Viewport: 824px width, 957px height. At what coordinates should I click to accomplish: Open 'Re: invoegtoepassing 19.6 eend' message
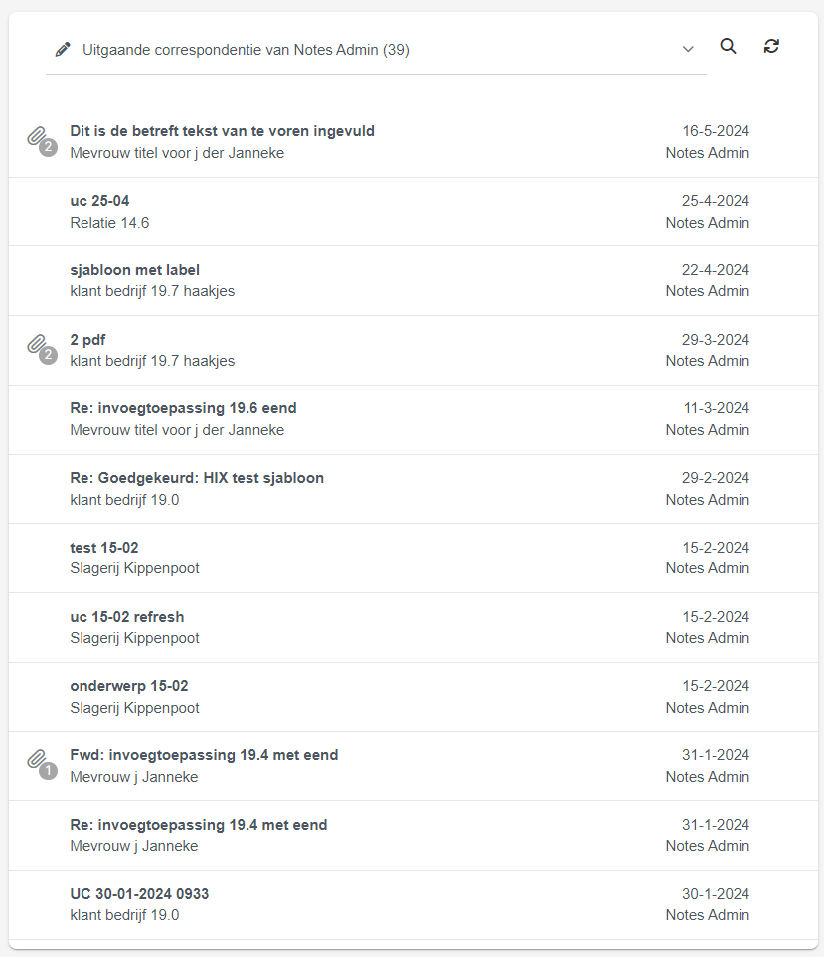click(413, 420)
